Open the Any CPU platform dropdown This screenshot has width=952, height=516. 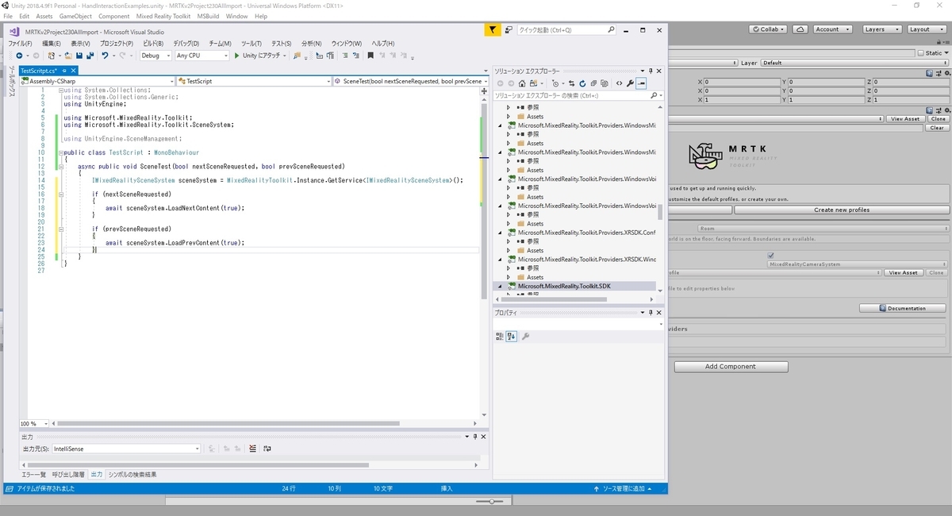pyautogui.click(x=202, y=56)
